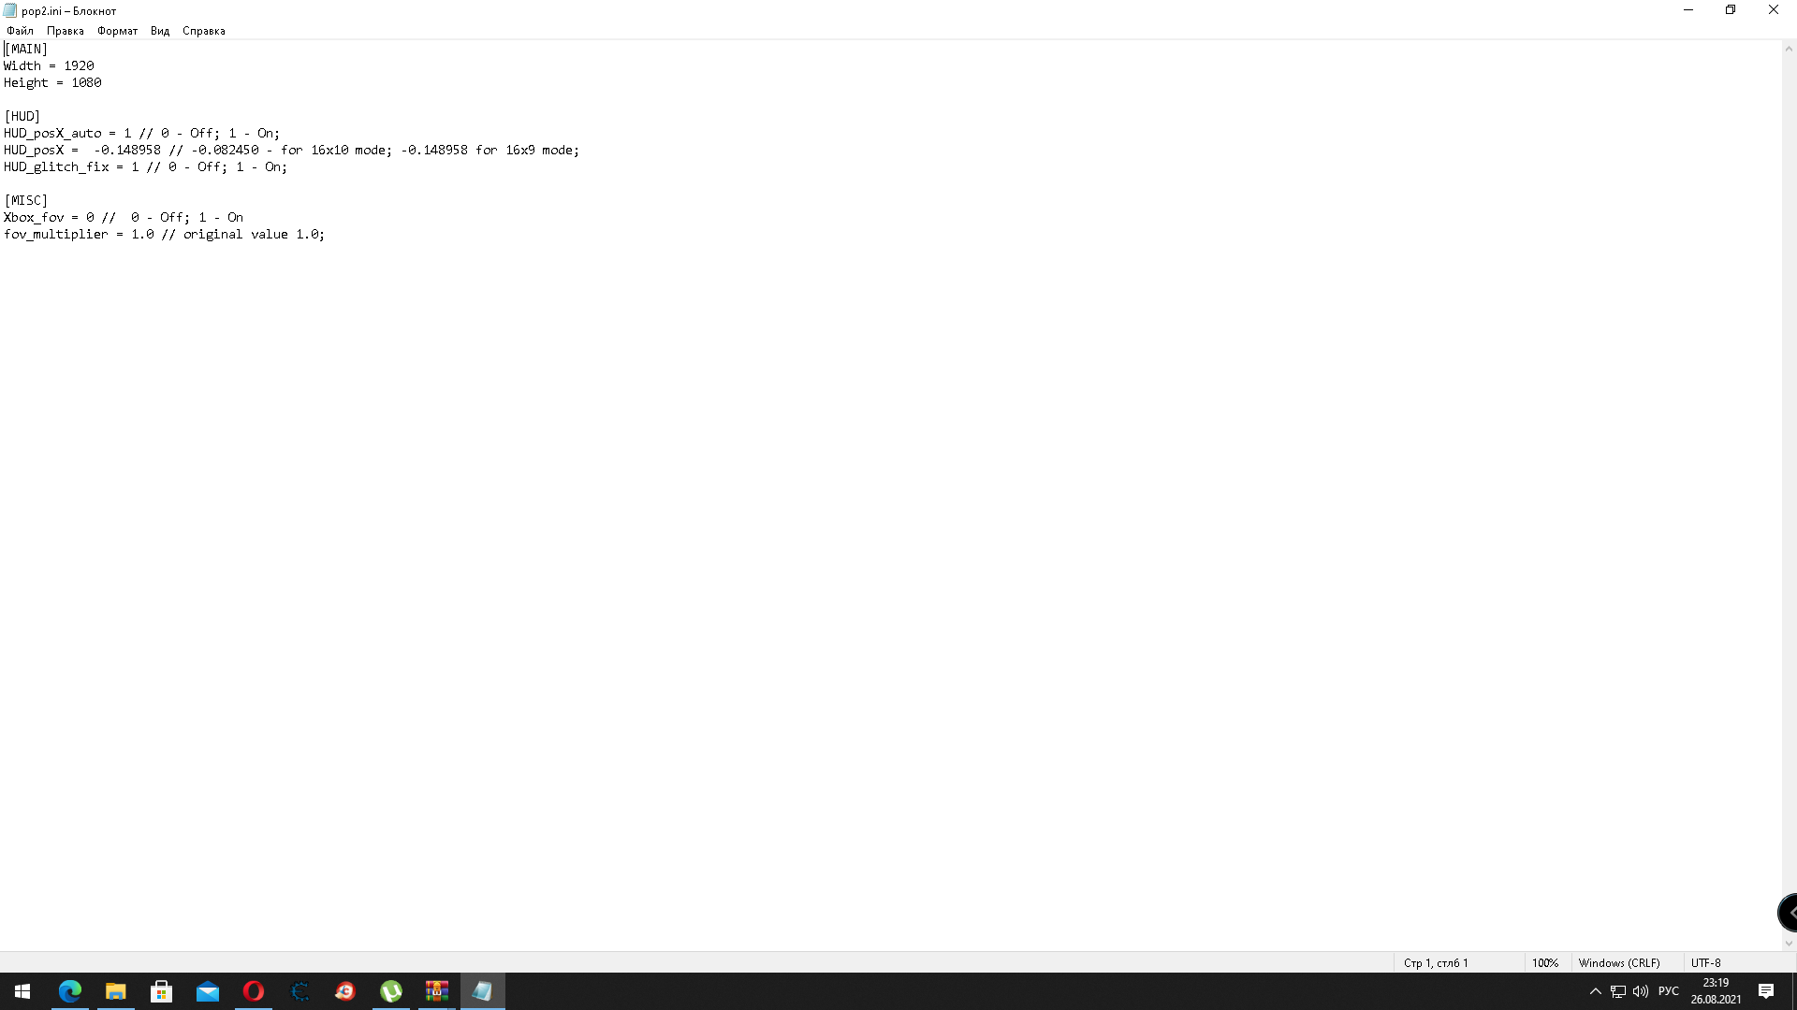This screenshot has height=1010, width=1797.
Task: Open the Правка menu
Action: (65, 31)
